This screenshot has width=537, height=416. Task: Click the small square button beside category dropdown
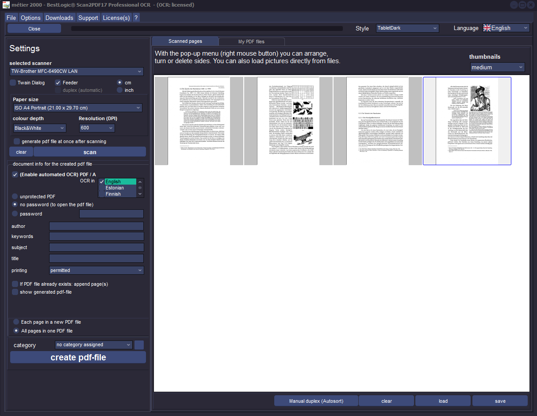point(139,345)
